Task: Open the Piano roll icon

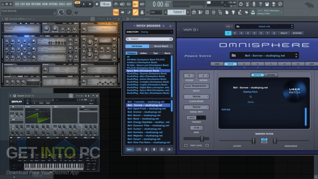Action: pos(200,12)
